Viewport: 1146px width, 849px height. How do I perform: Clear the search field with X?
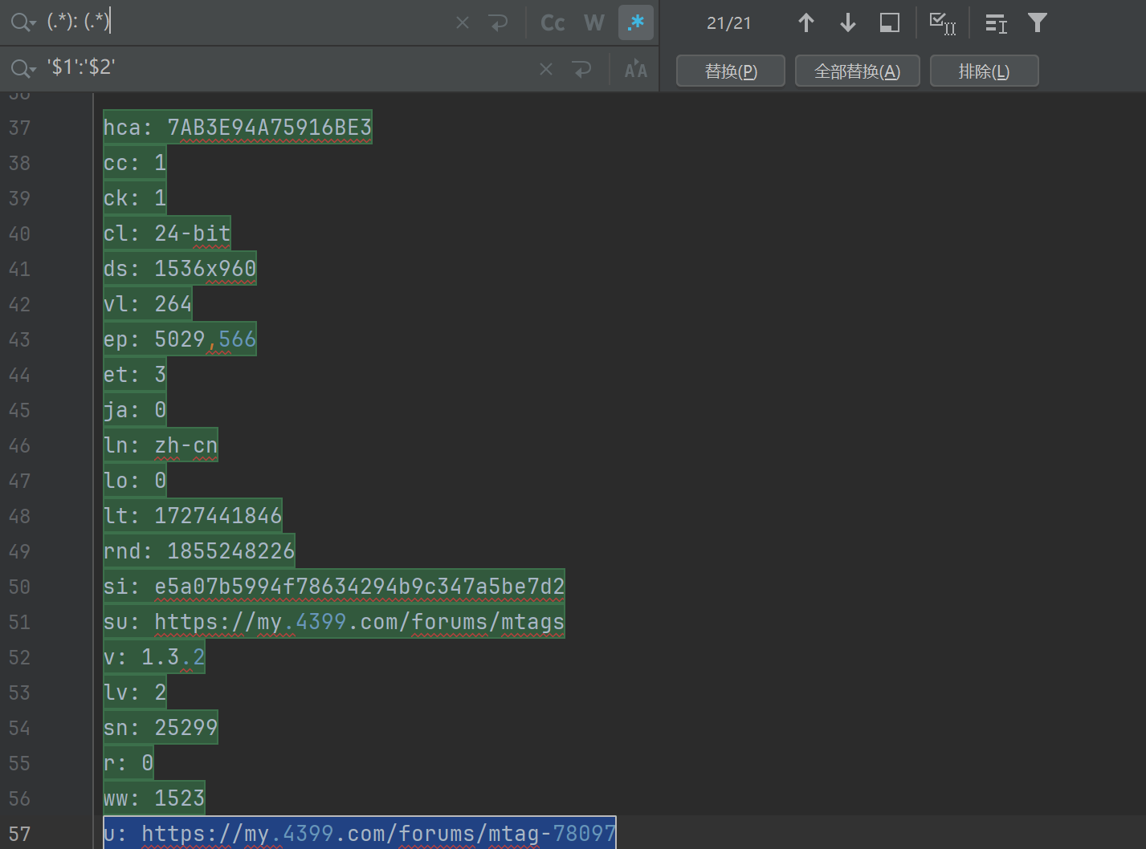point(463,22)
